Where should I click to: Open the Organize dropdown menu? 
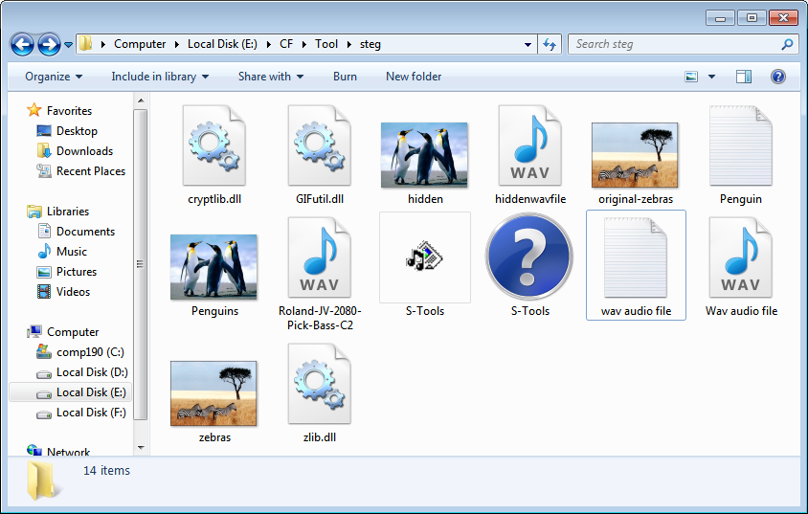(x=54, y=77)
